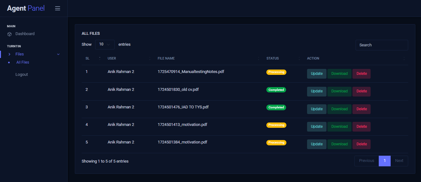Screen dimensions: 421x182
Task: Download 1724501413_motivation.pdf
Action: [x=340, y=127]
